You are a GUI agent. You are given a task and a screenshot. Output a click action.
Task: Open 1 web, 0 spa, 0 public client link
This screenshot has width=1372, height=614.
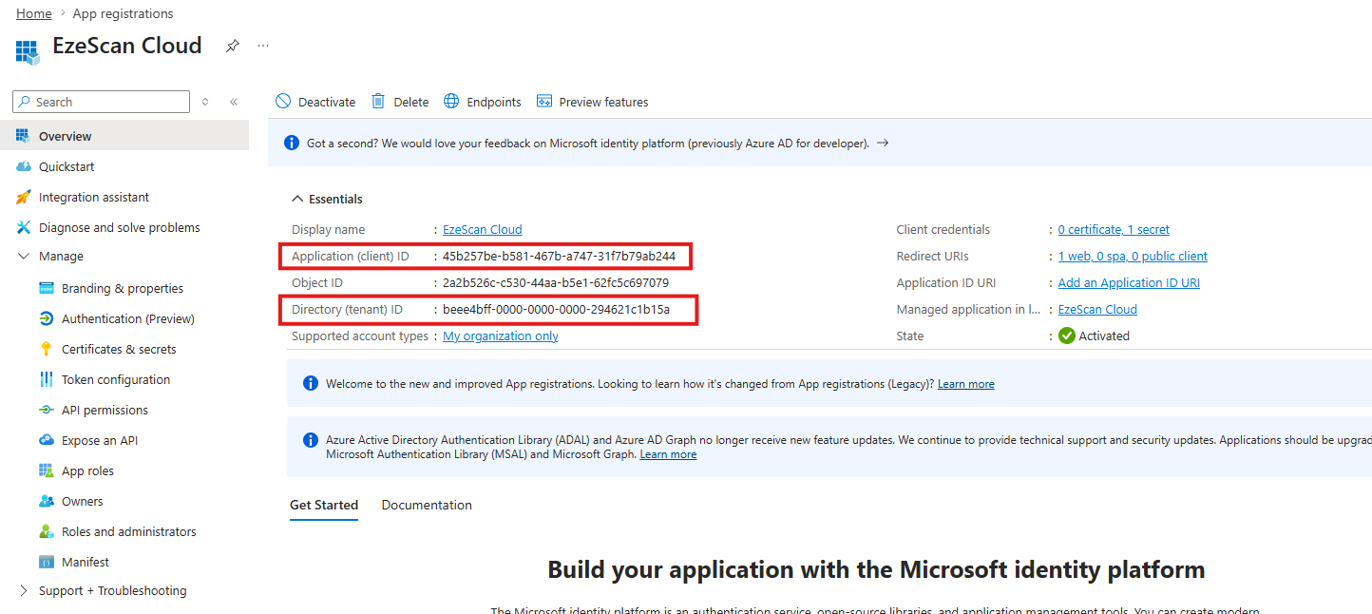pos(1133,256)
